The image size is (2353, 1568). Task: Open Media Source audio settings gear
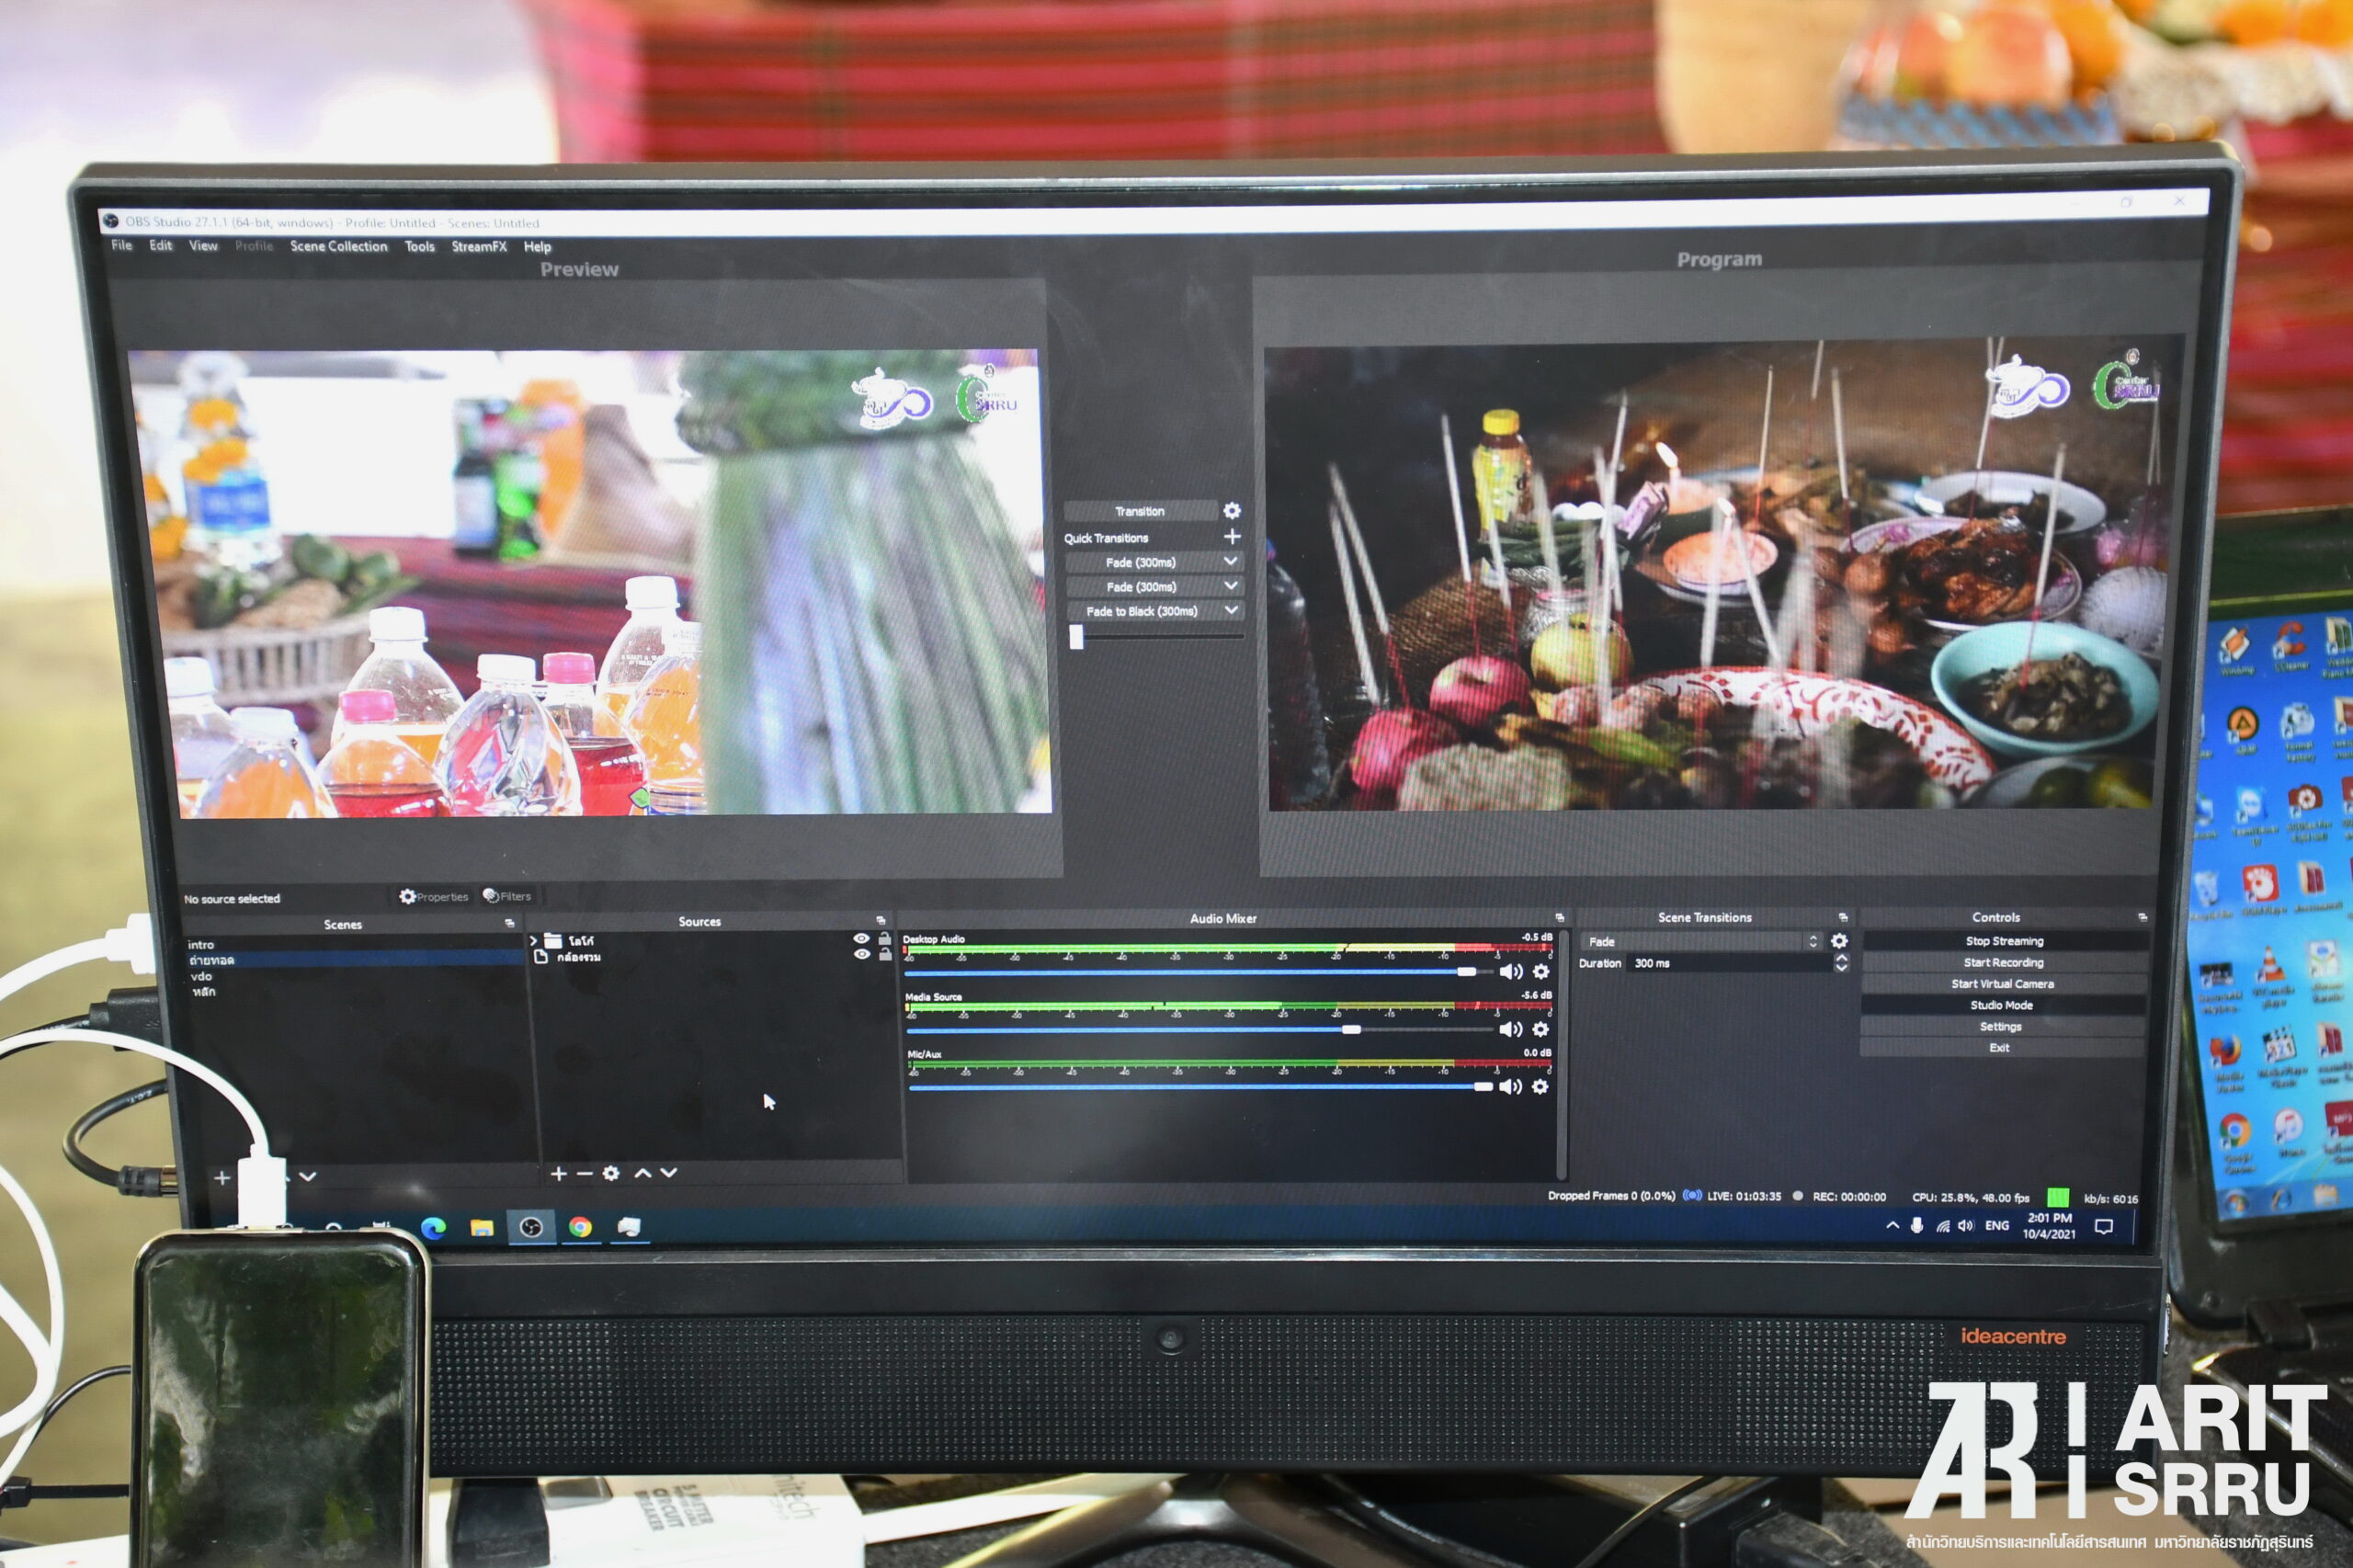pyautogui.click(x=1541, y=1029)
